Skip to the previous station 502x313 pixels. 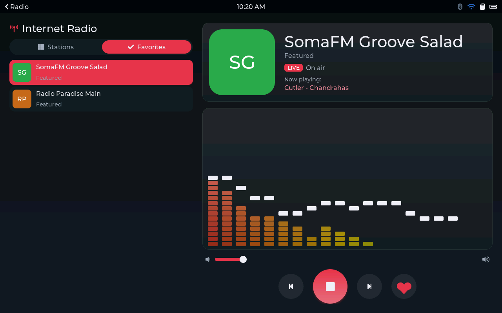[291, 286]
